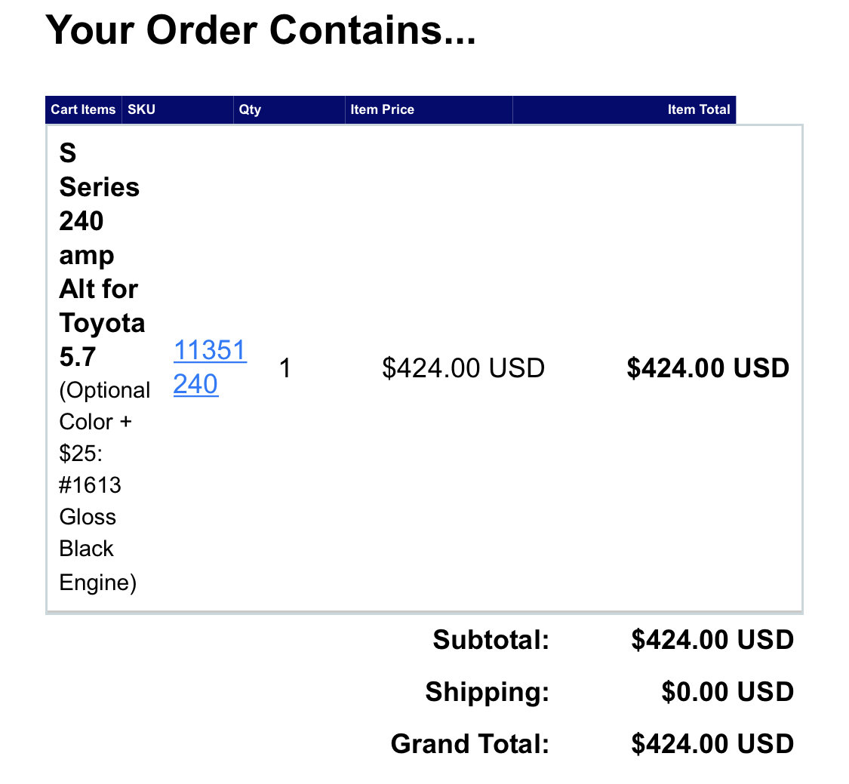Click the Your Order Contains heading
Image resolution: width=849 pixels, height=784 pixels.
[260, 29]
